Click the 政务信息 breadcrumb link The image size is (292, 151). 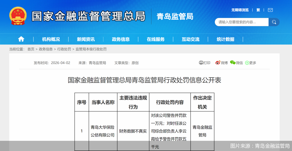pyautogui.click(x=46, y=49)
